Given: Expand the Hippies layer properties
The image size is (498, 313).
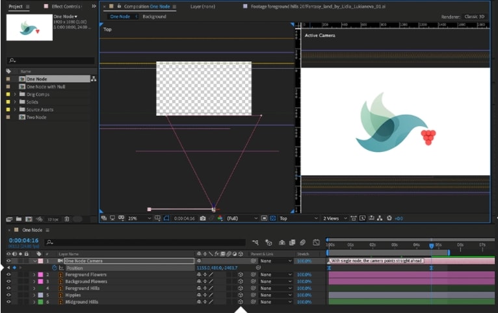Looking at the screenshot, I should [34, 295].
